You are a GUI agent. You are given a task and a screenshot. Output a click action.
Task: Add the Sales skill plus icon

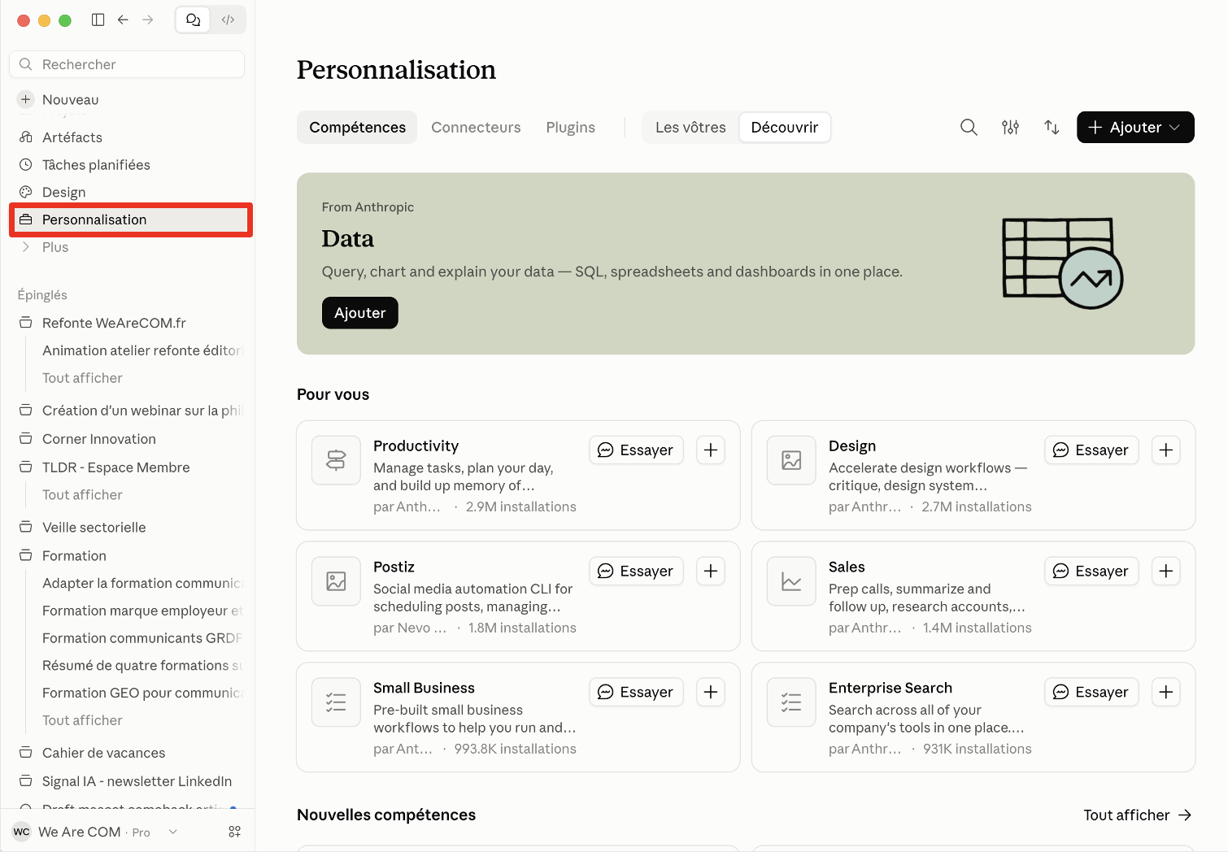pos(1166,572)
